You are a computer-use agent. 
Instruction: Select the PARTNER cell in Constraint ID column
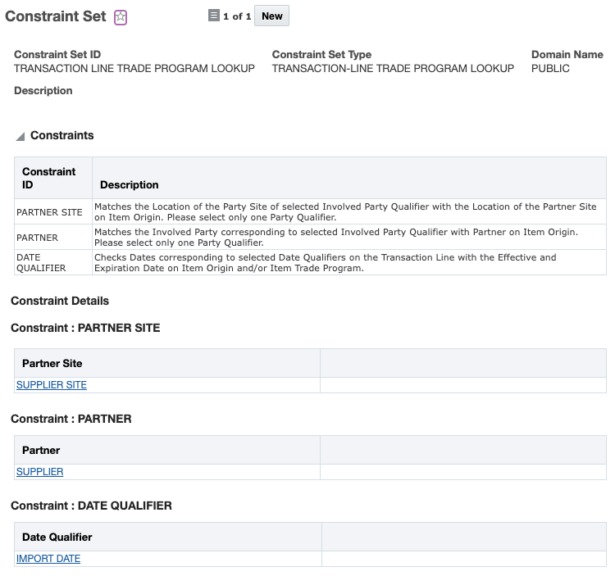tap(38, 238)
